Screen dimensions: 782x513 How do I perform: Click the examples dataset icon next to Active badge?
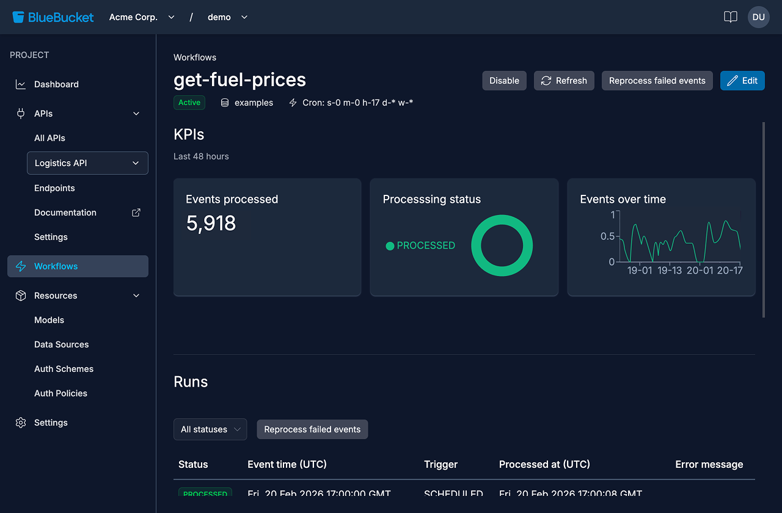[224, 102]
